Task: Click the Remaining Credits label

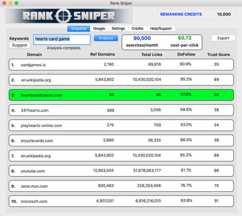Action: (x=181, y=14)
